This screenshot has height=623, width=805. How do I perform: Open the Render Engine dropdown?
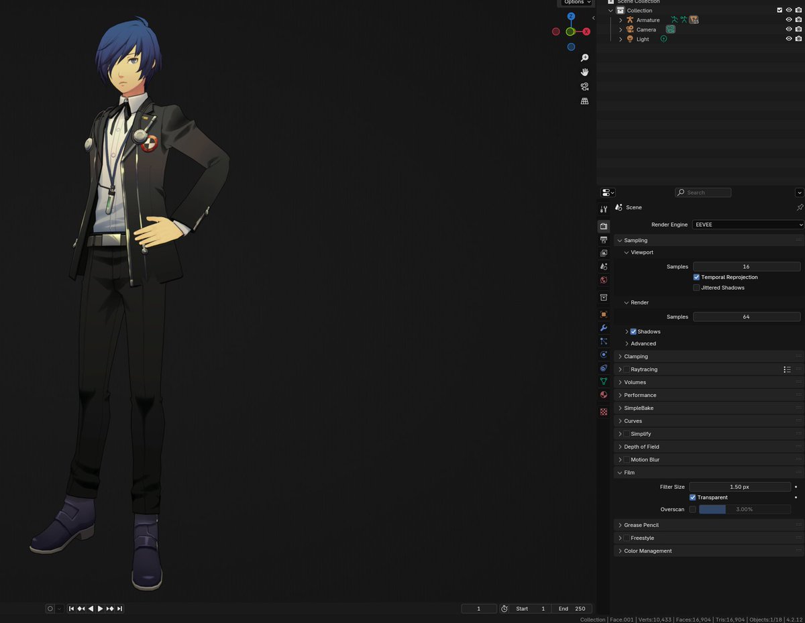[x=748, y=225]
